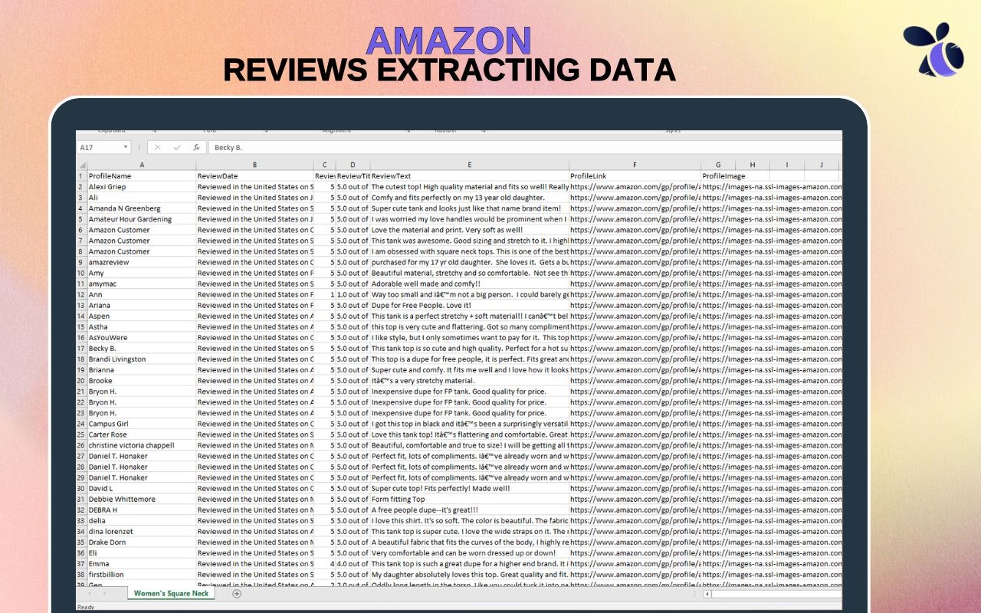Click the formula bar containing Becky B.
This screenshot has width=981, height=613.
coord(525,147)
